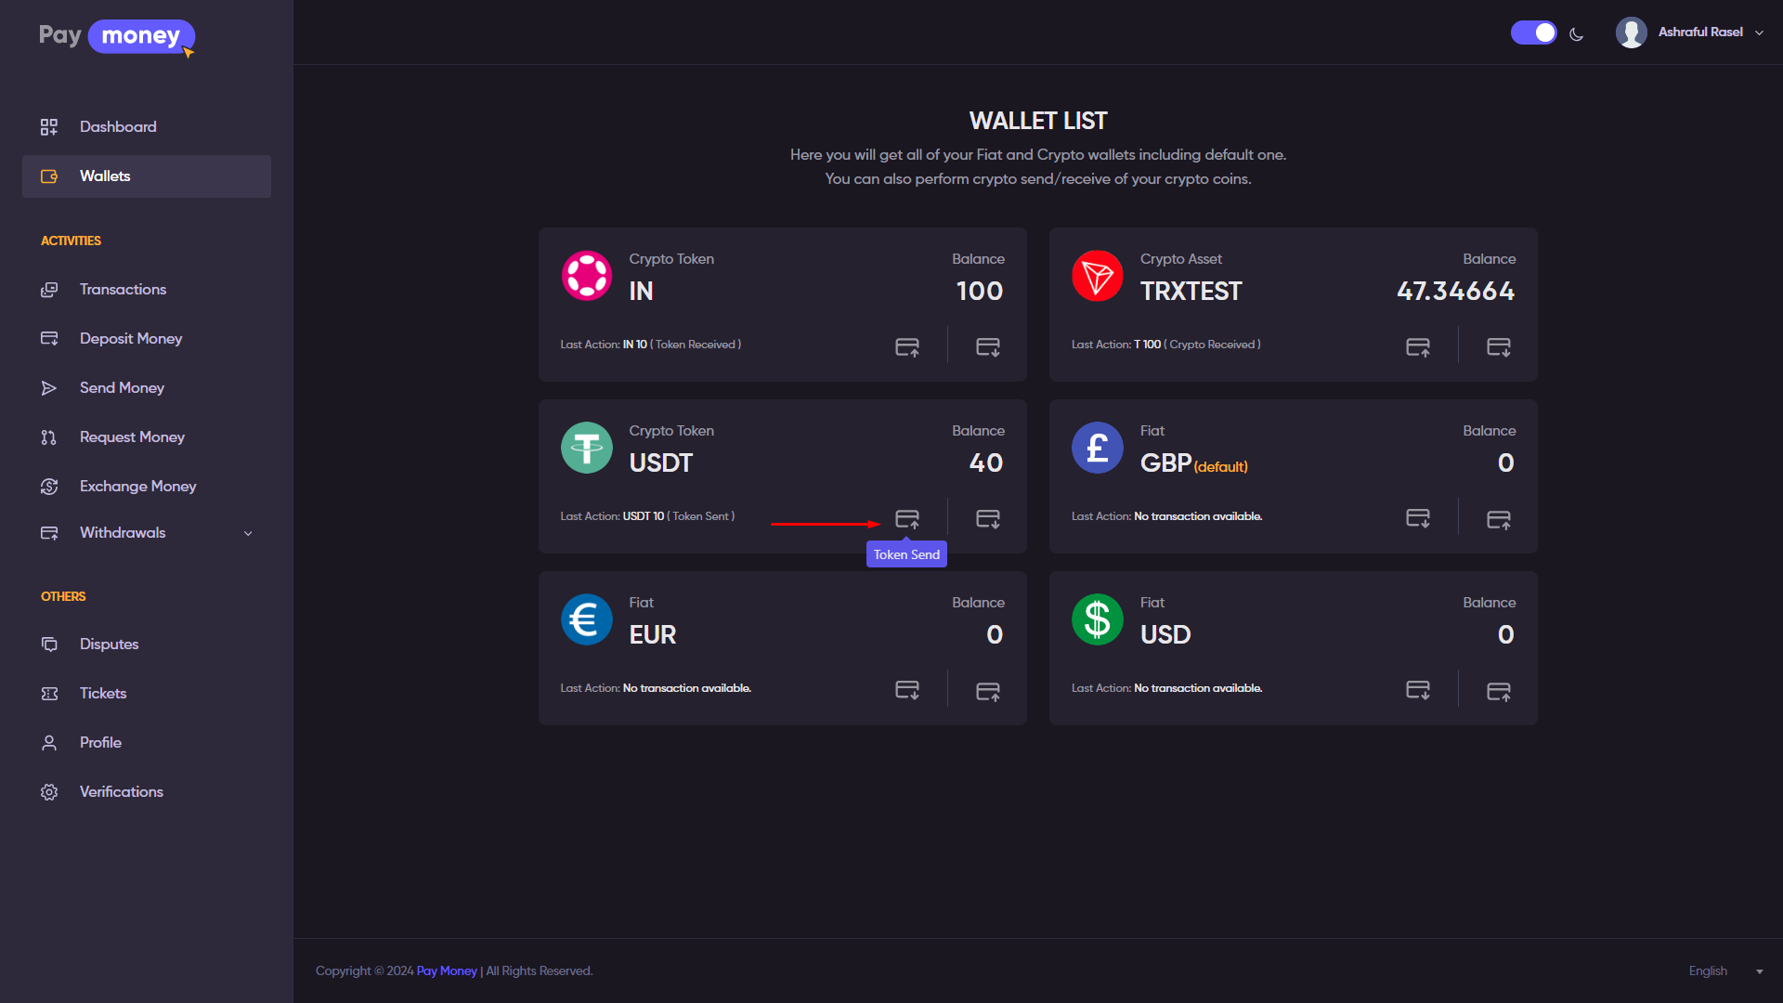Select Exchange Money in the sidebar
This screenshot has height=1003, width=1783.
[137, 487]
